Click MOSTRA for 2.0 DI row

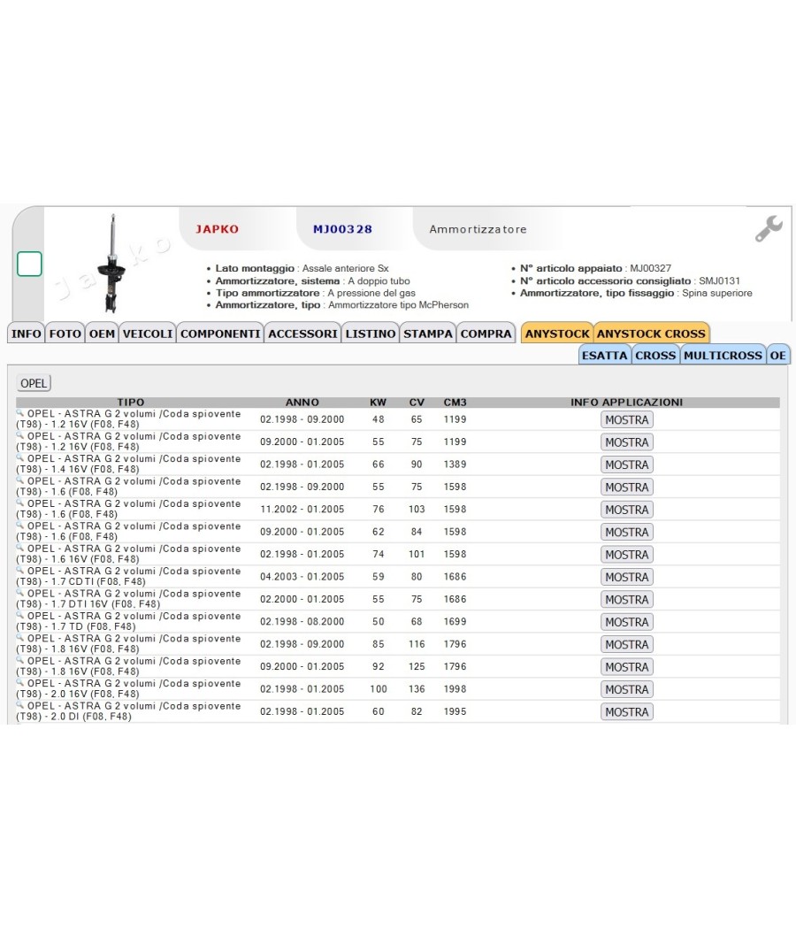(x=626, y=712)
